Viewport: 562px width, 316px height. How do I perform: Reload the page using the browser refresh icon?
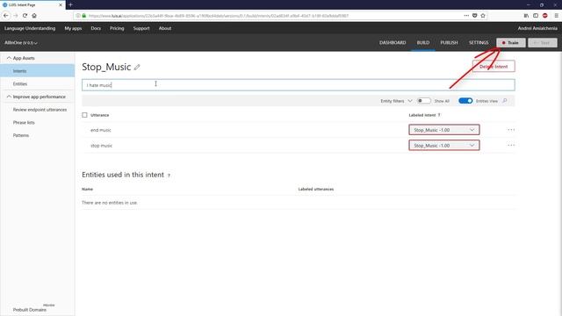[25, 16]
